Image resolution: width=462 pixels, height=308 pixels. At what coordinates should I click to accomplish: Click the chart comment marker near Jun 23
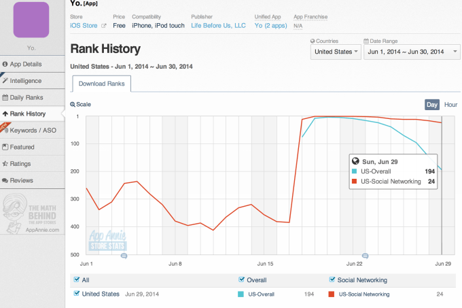(x=365, y=256)
